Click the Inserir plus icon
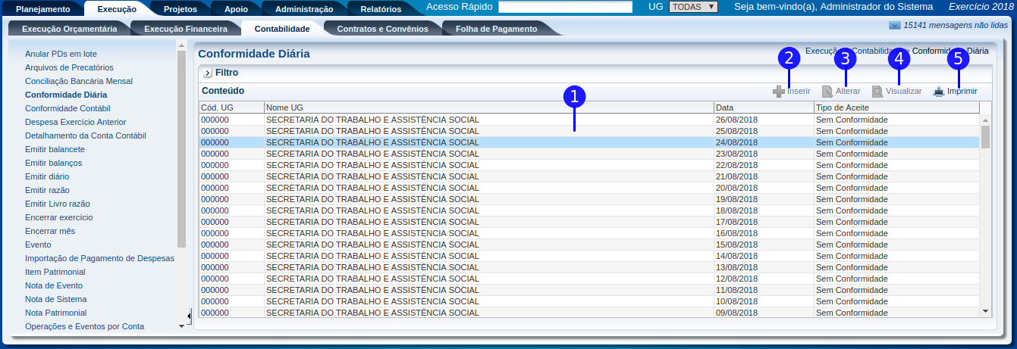 point(778,92)
